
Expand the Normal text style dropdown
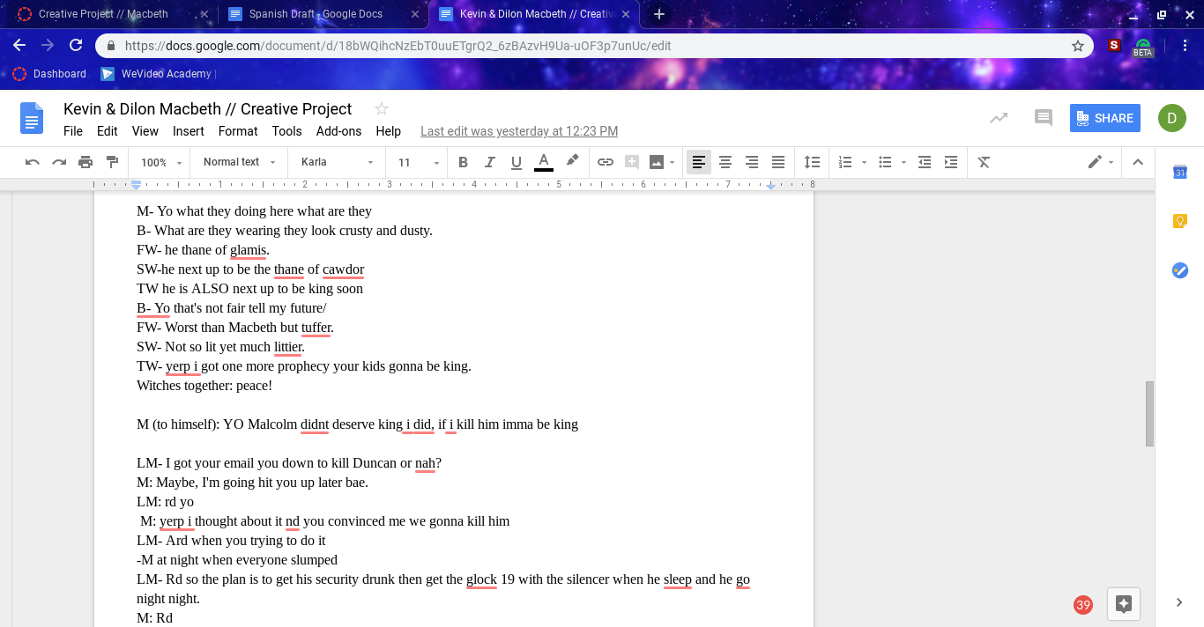239,162
